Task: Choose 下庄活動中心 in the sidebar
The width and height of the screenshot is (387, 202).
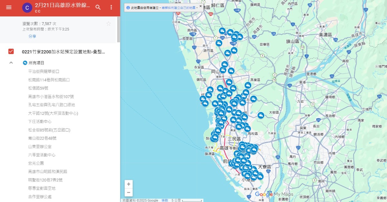Action: [40, 122]
